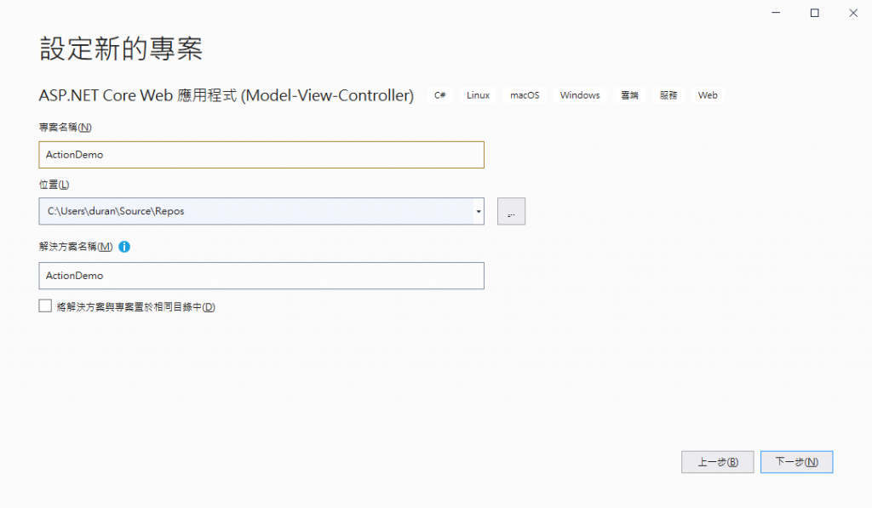
Task: Click the 服務 tag
Action: click(x=668, y=95)
